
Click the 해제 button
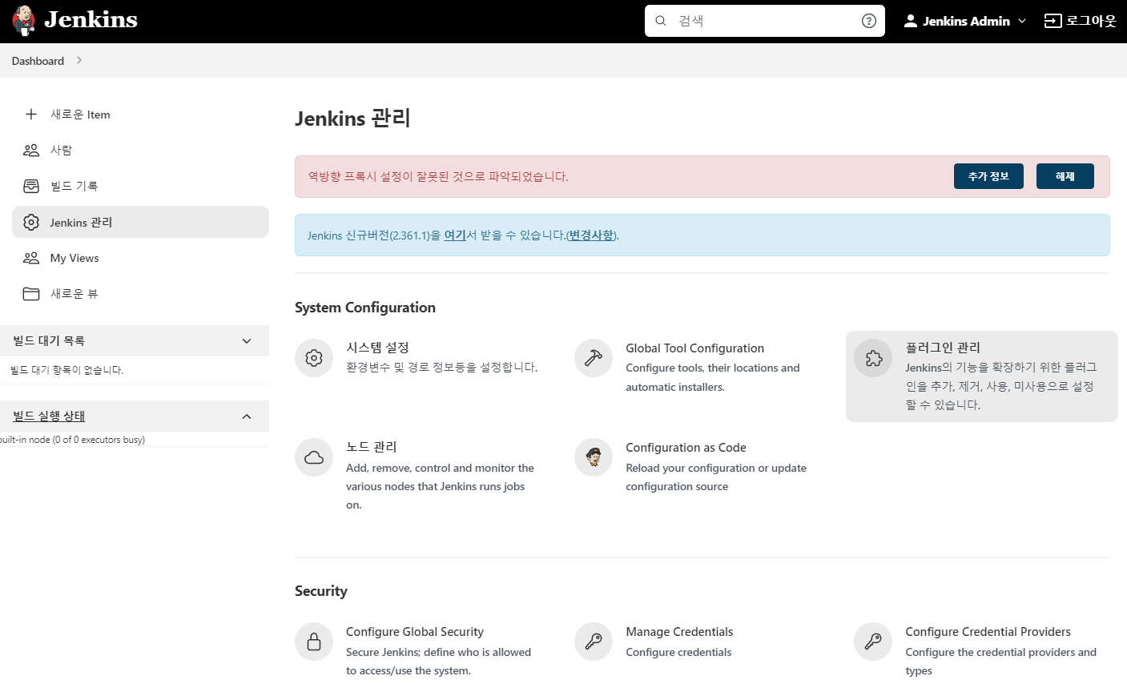[1065, 176]
